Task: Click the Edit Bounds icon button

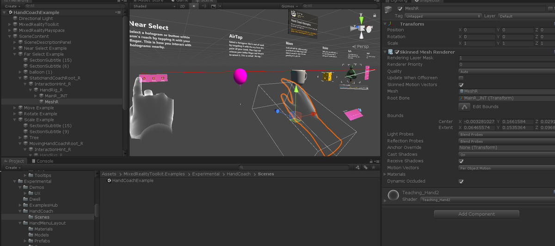Action: click(x=464, y=107)
